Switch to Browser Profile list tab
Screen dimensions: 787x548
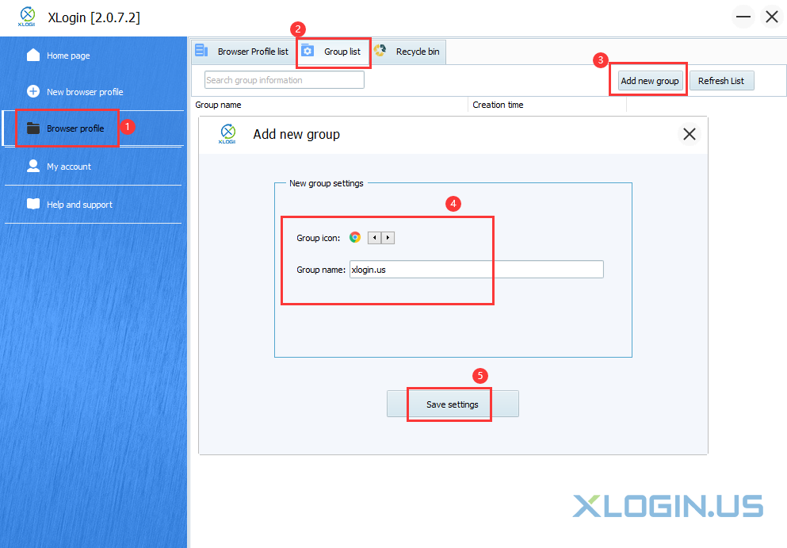[243, 52]
